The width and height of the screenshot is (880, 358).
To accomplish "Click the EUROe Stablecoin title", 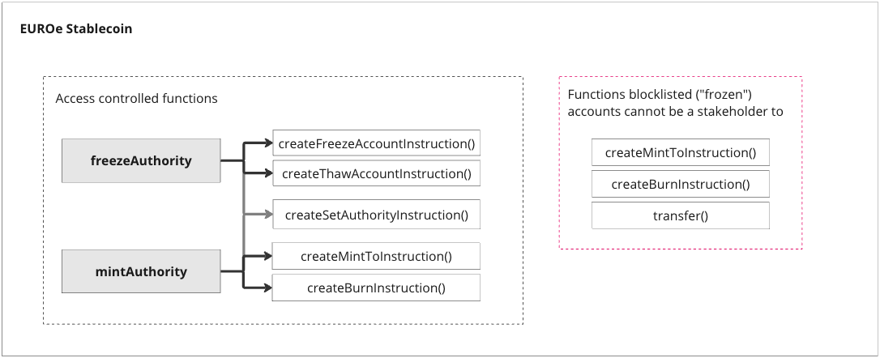I will click(76, 28).
